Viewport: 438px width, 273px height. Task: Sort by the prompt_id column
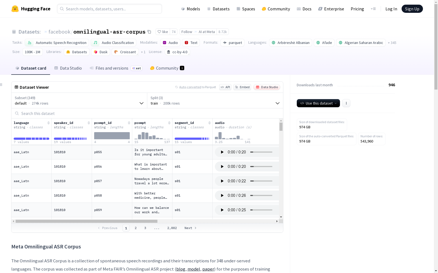pyautogui.click(x=129, y=123)
